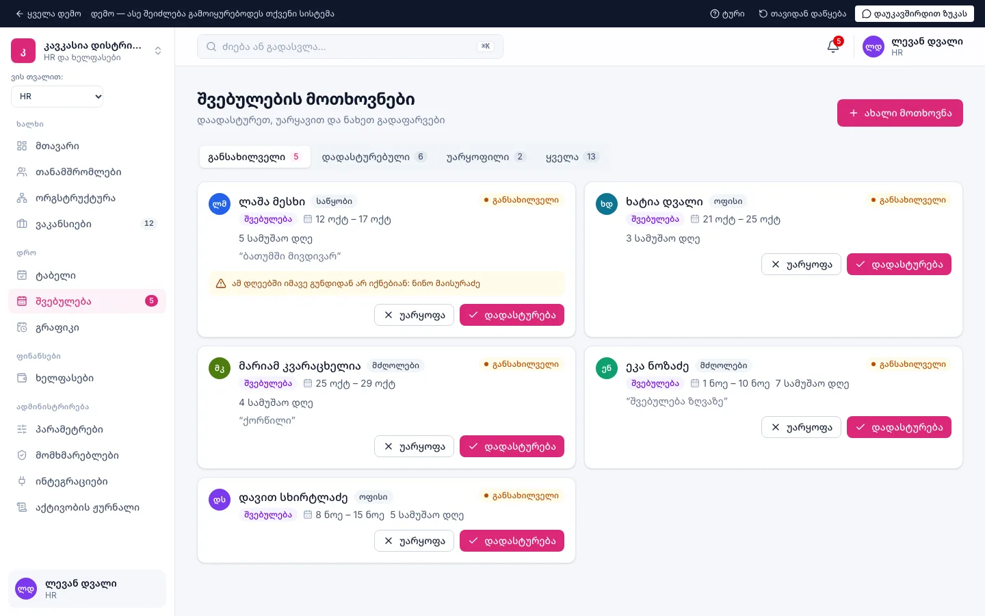Click მარიამ კვარაცხელია's avatar

(x=220, y=368)
